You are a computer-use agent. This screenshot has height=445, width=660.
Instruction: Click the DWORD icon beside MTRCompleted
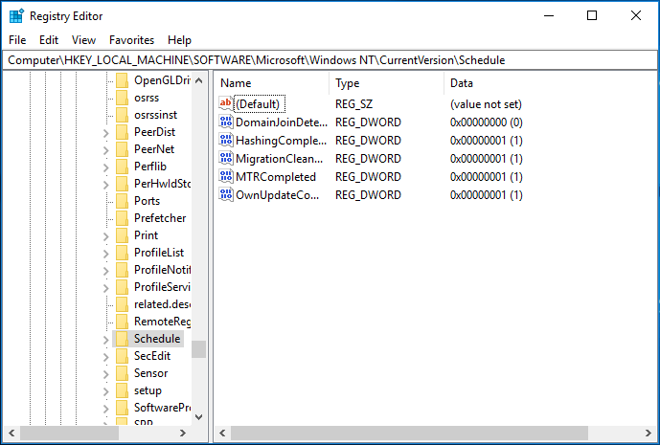(226, 177)
